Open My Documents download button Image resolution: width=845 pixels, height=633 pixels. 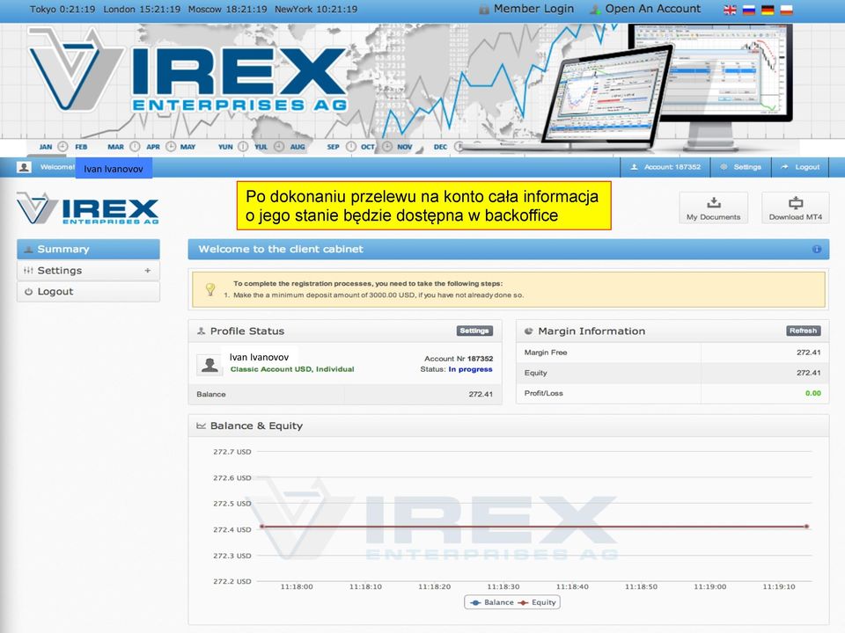(714, 207)
